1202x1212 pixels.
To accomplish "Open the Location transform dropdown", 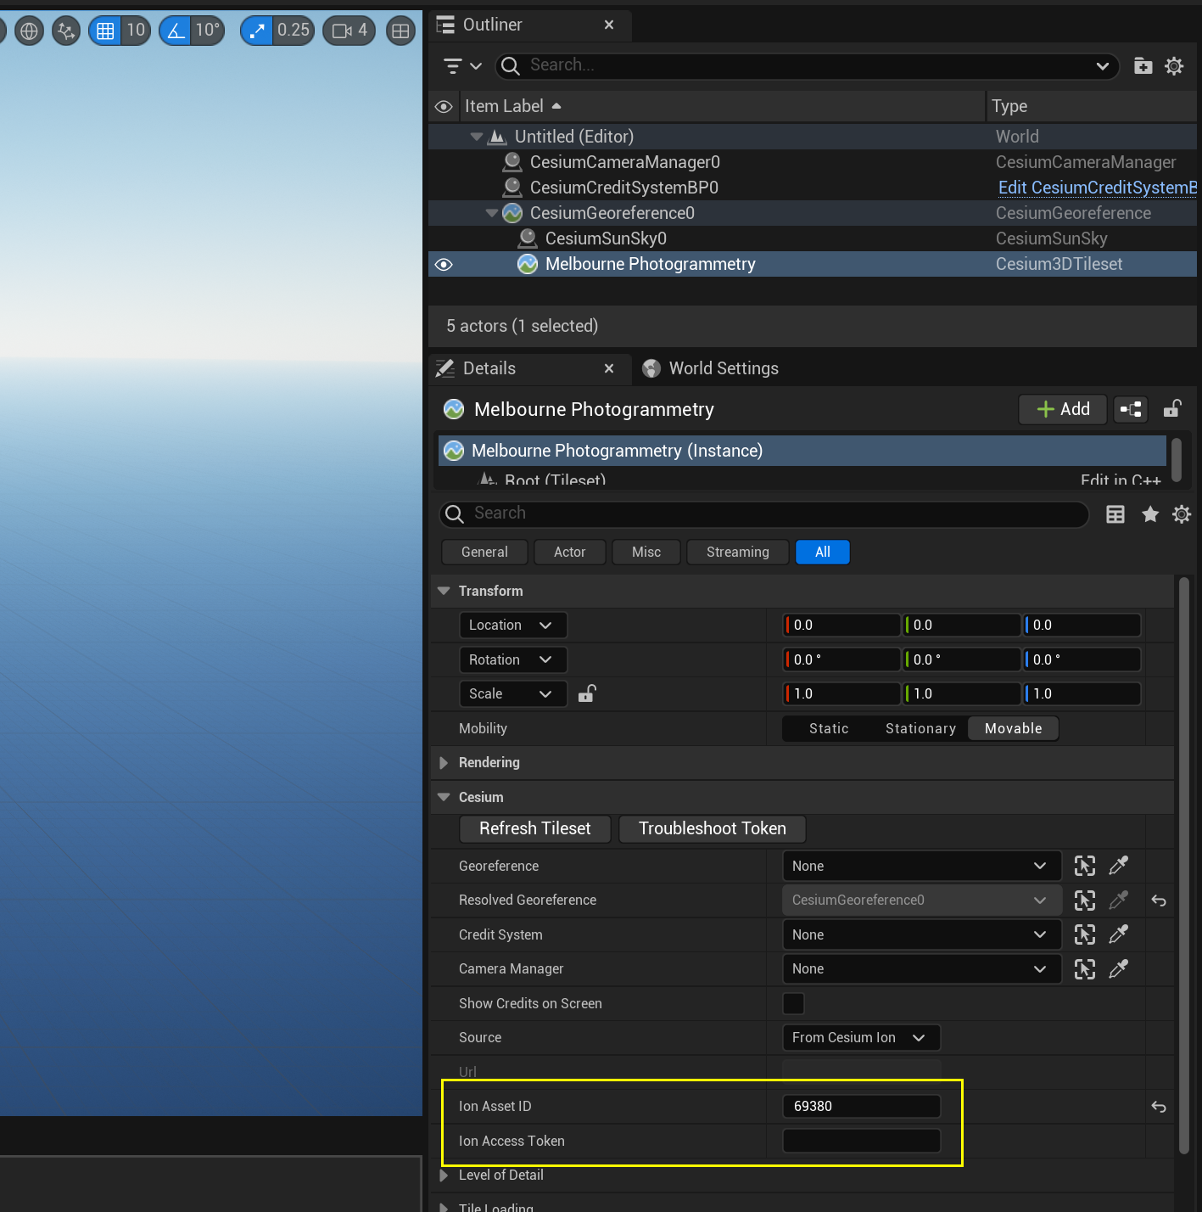I will [512, 625].
